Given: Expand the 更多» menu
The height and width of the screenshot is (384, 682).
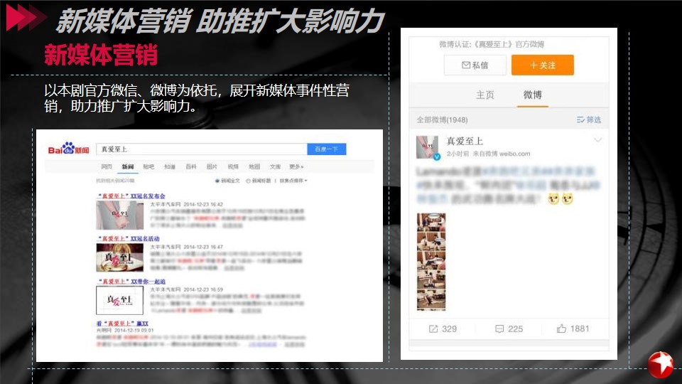Looking at the screenshot, I should coord(296,166).
